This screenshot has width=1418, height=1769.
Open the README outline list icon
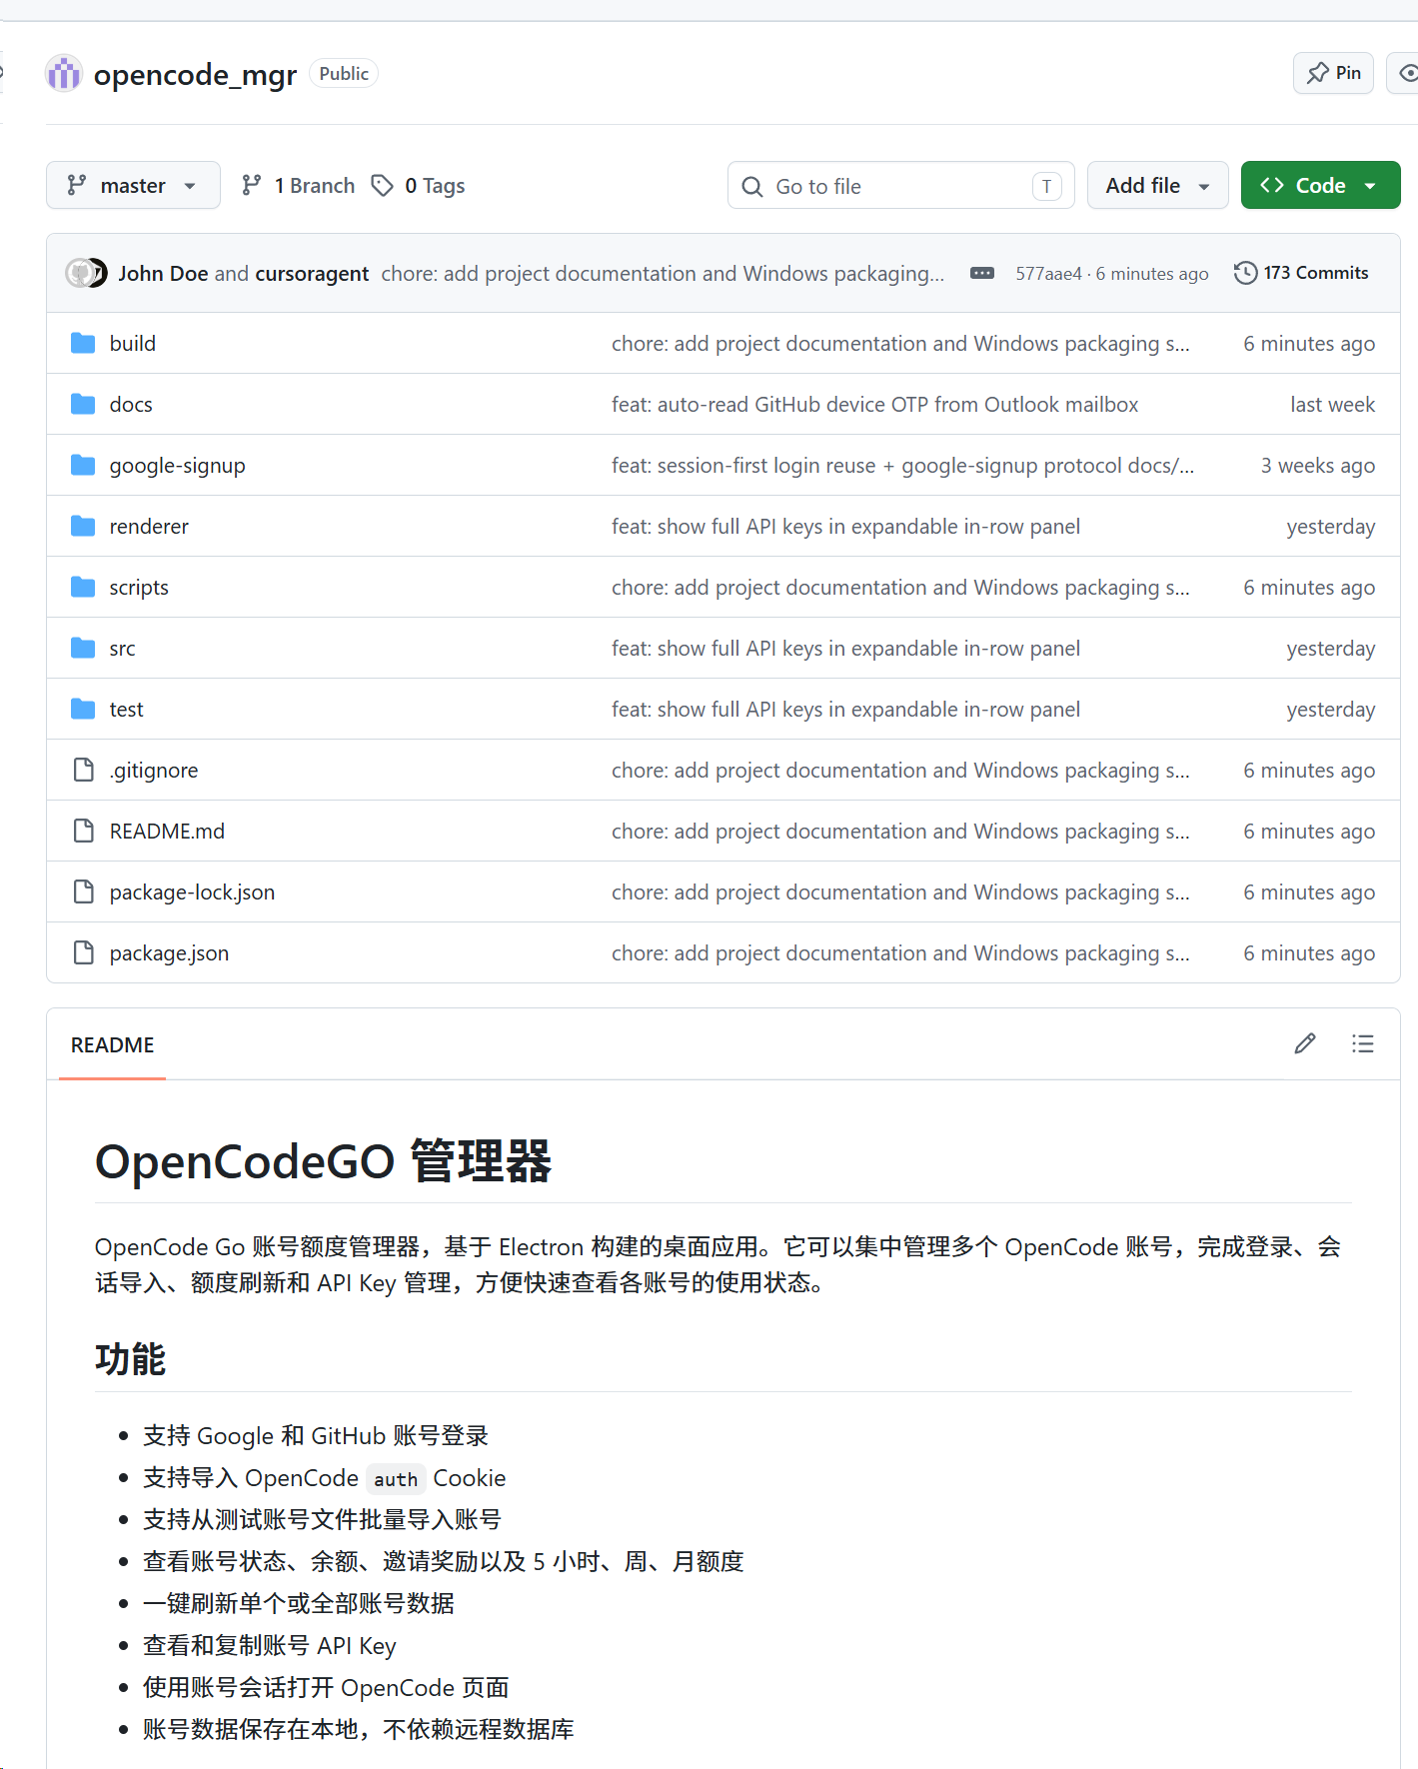pos(1363,1043)
